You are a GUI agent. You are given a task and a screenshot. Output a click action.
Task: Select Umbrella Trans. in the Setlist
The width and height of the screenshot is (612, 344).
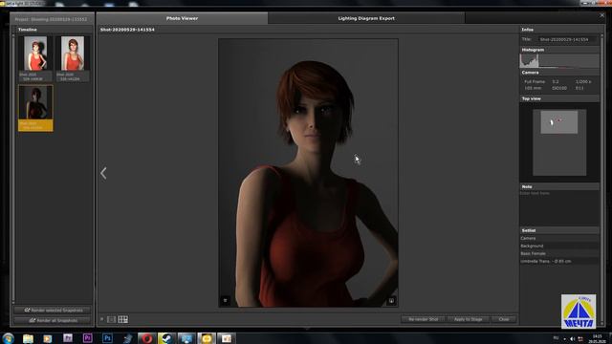click(x=558, y=261)
